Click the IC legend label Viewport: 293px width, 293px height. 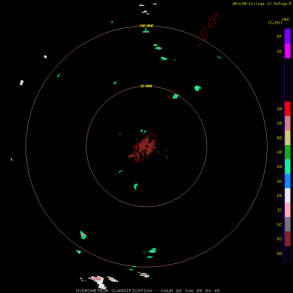(279, 210)
